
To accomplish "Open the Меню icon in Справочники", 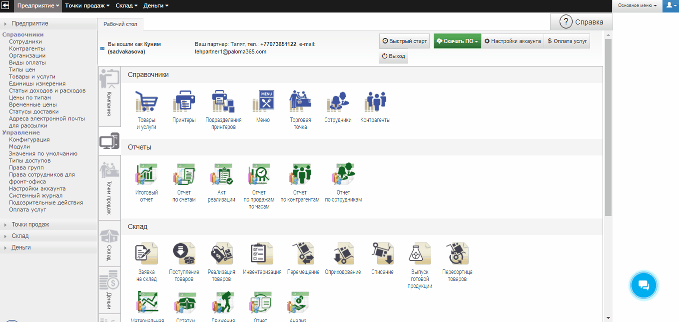I will (x=263, y=102).
